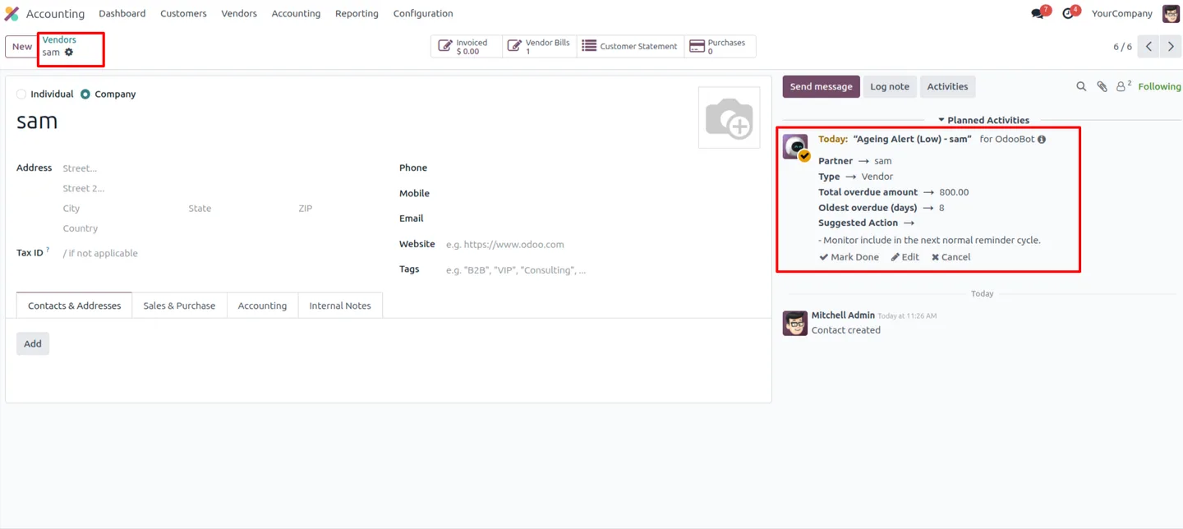Open the Customers menu

[183, 14]
